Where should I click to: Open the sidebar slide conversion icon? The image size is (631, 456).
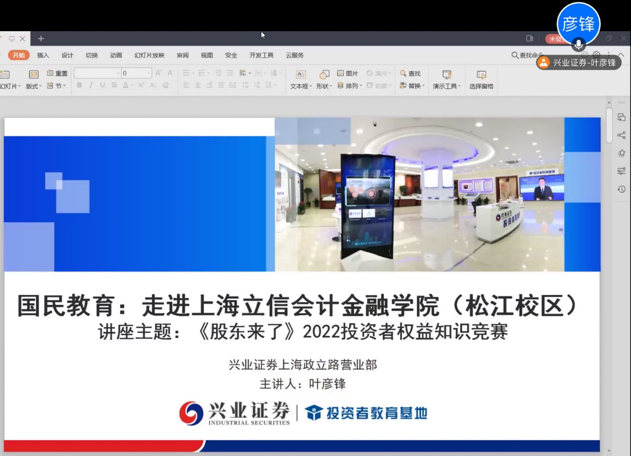[621, 117]
